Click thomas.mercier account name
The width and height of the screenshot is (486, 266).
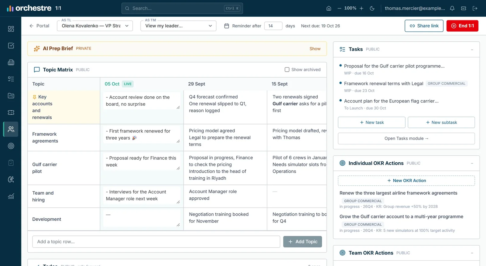coord(415,9)
